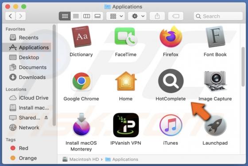This screenshot has width=248, height=166.
Task: Switch to column view
Action: click(x=87, y=16)
